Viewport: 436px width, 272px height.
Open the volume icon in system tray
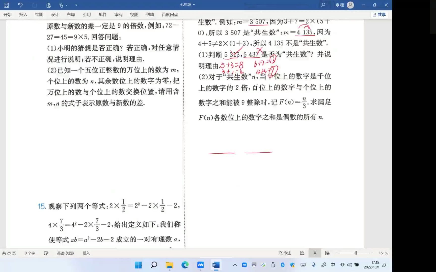click(x=349, y=265)
